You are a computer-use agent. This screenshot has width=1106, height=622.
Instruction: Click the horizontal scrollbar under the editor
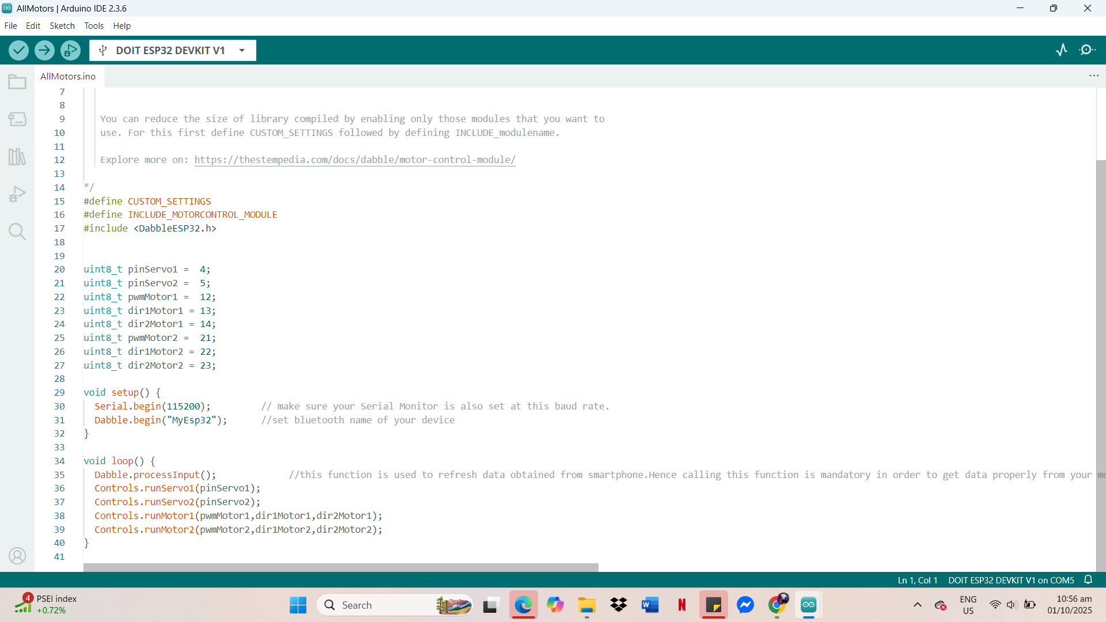click(x=340, y=567)
